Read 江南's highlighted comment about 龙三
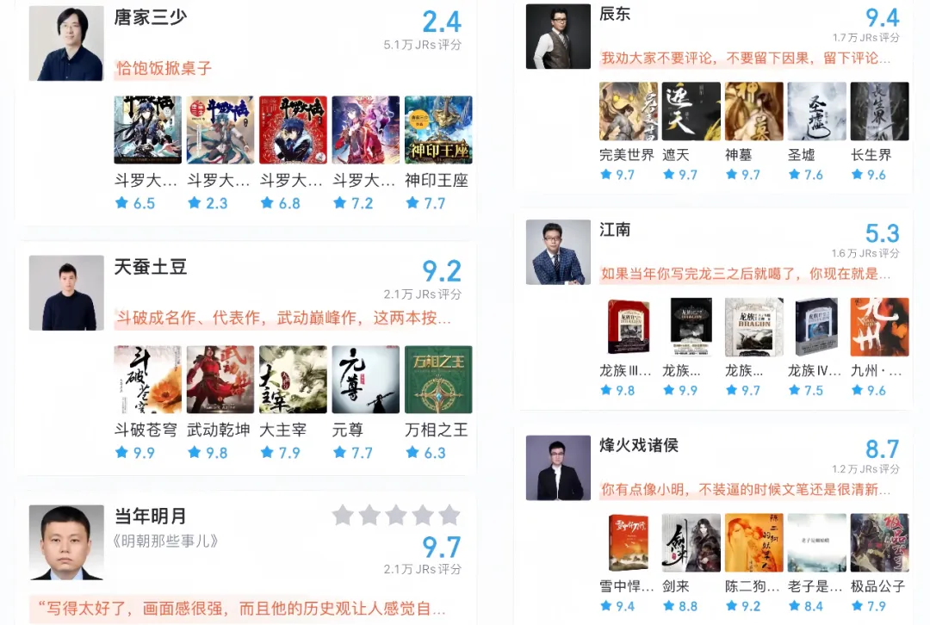This screenshot has height=625, width=930. click(x=746, y=274)
